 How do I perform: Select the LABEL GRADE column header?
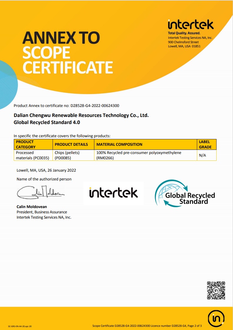click(207, 144)
